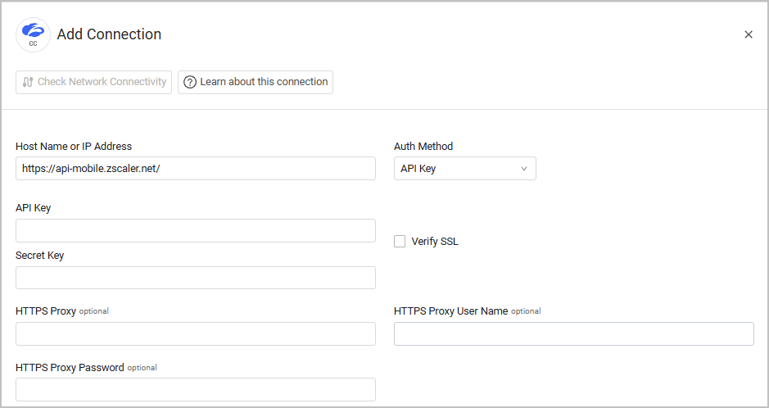
Task: Click the Add Connection title text
Action: pos(109,34)
